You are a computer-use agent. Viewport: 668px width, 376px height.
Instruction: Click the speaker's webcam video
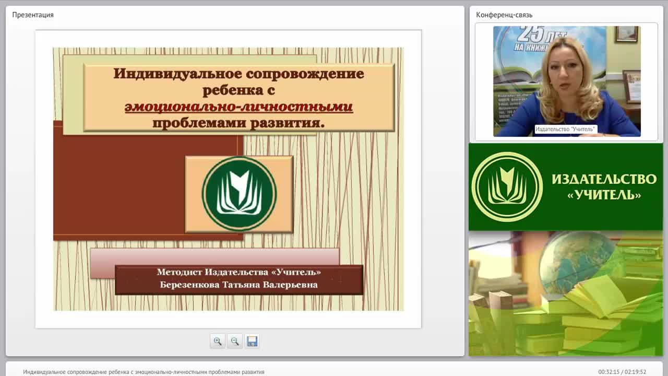(567, 81)
